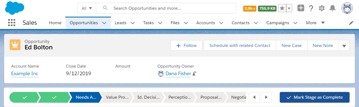Viewport: 359px width, 107px height.
Task: Click the change owner icon beside Dana Fisher
Action: tap(195, 73)
